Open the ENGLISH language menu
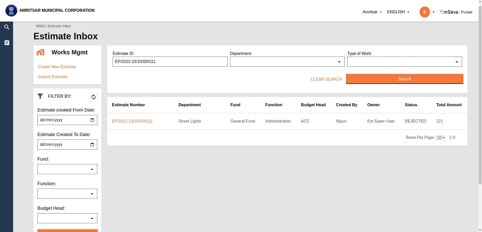This screenshot has height=232, width=482. [x=398, y=12]
